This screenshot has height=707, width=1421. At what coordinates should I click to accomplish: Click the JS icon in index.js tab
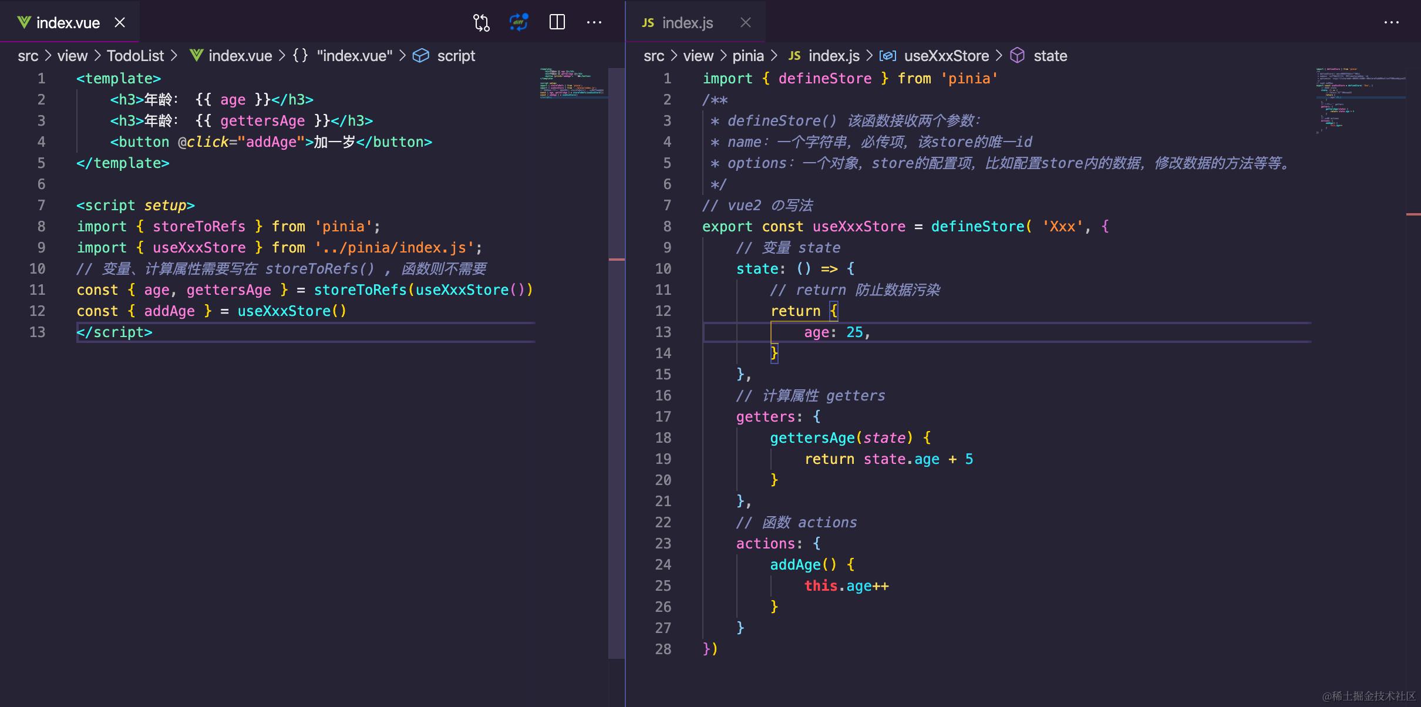pyautogui.click(x=648, y=22)
